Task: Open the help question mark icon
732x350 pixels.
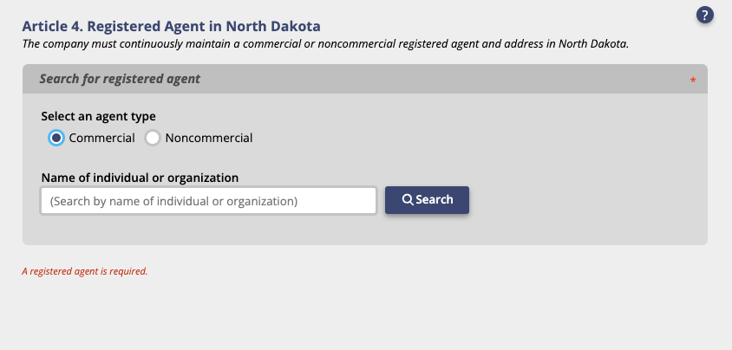Action: tap(704, 15)
